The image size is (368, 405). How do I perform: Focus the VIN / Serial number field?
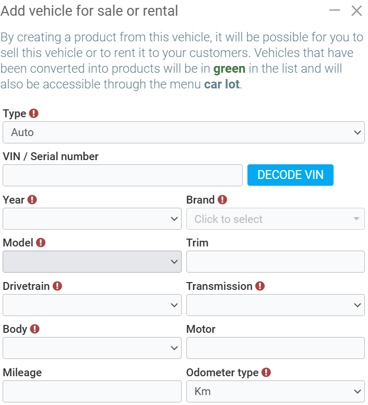pyautogui.click(x=123, y=175)
